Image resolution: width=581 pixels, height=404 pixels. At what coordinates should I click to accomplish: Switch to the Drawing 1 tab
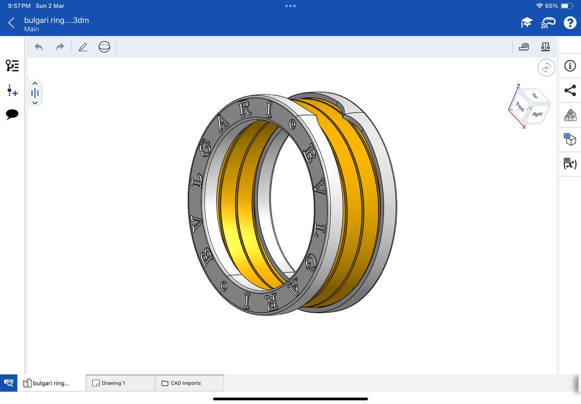tap(120, 383)
